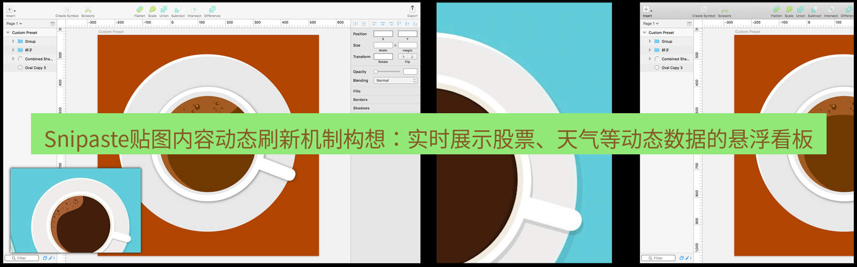The image size is (857, 267).
Task: Click distribute vertically icon in inspector
Action: pyautogui.click(x=364, y=23)
